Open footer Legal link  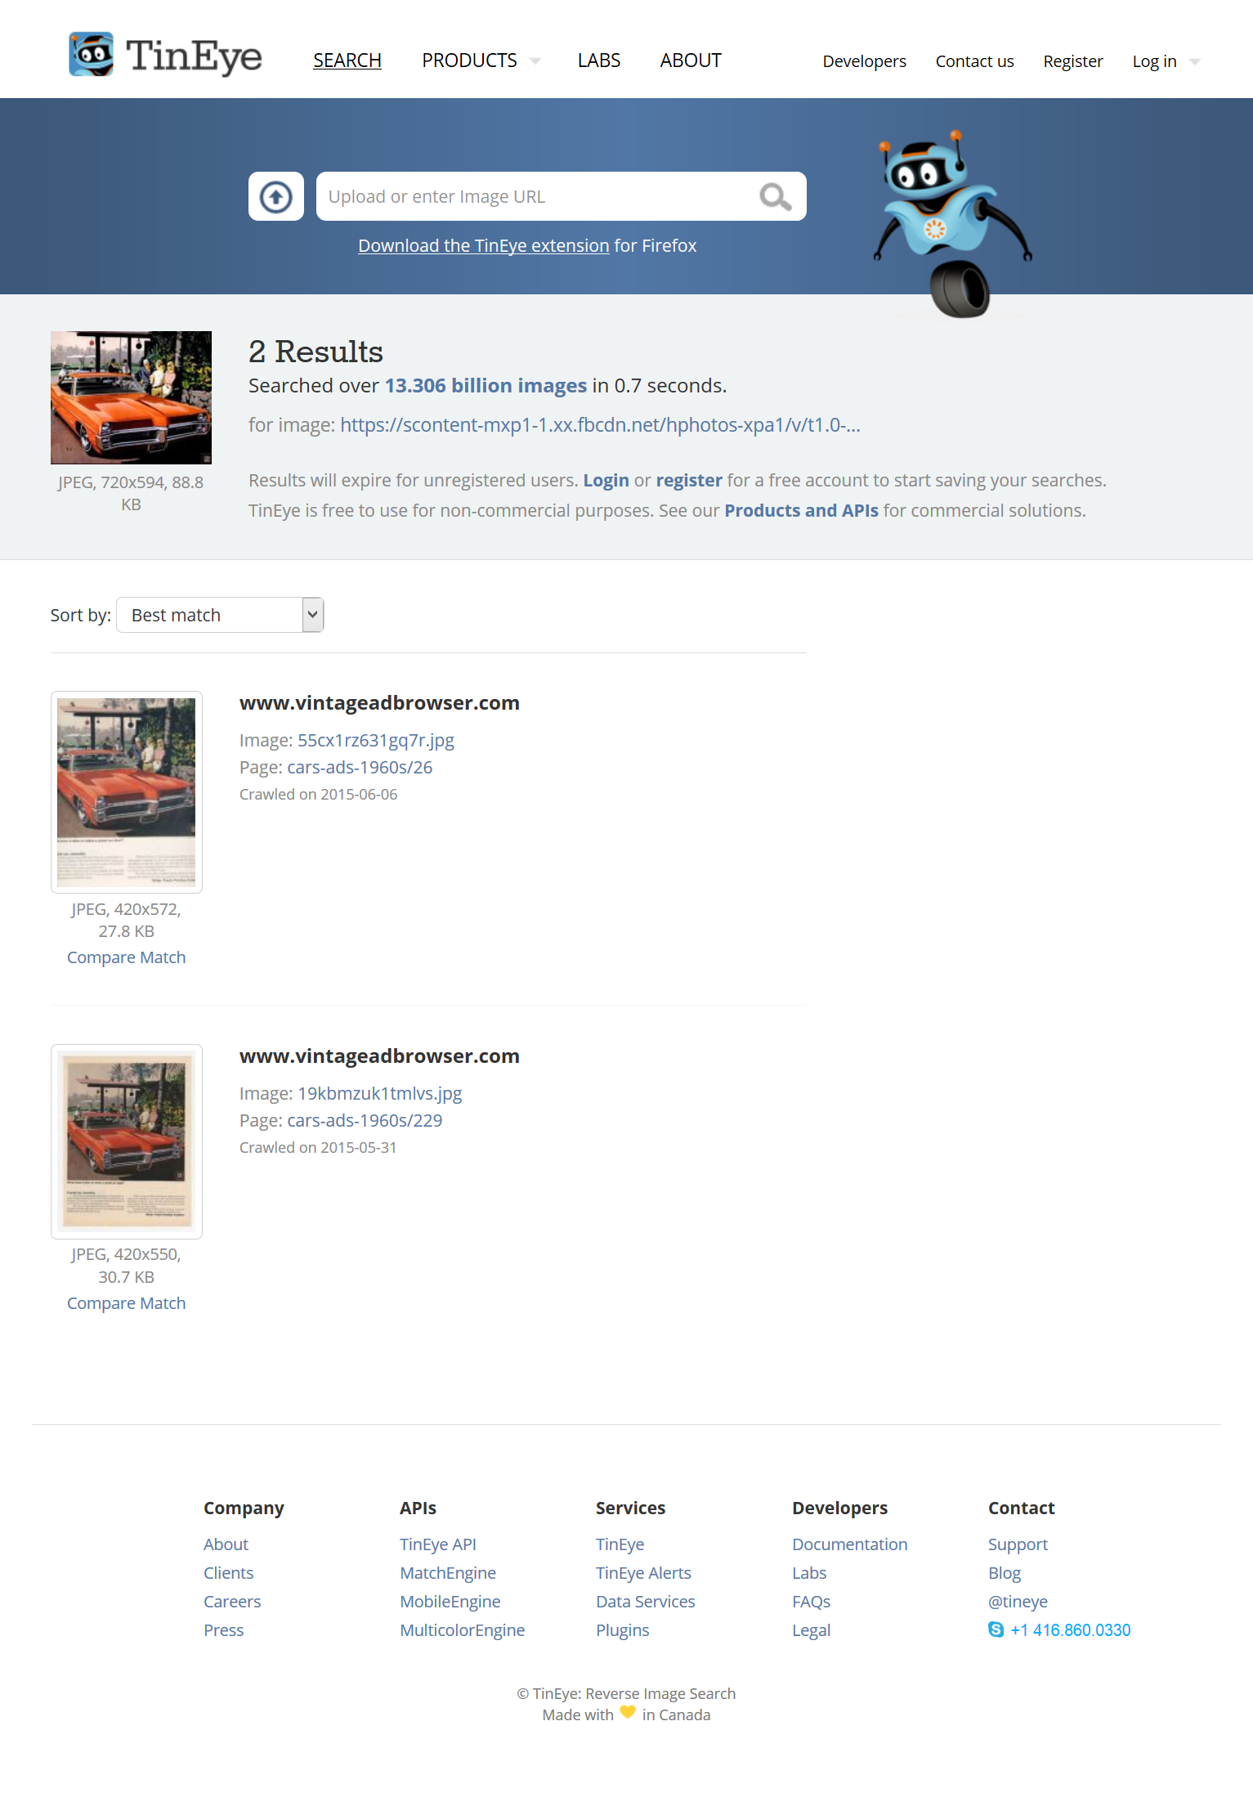[x=811, y=1630]
